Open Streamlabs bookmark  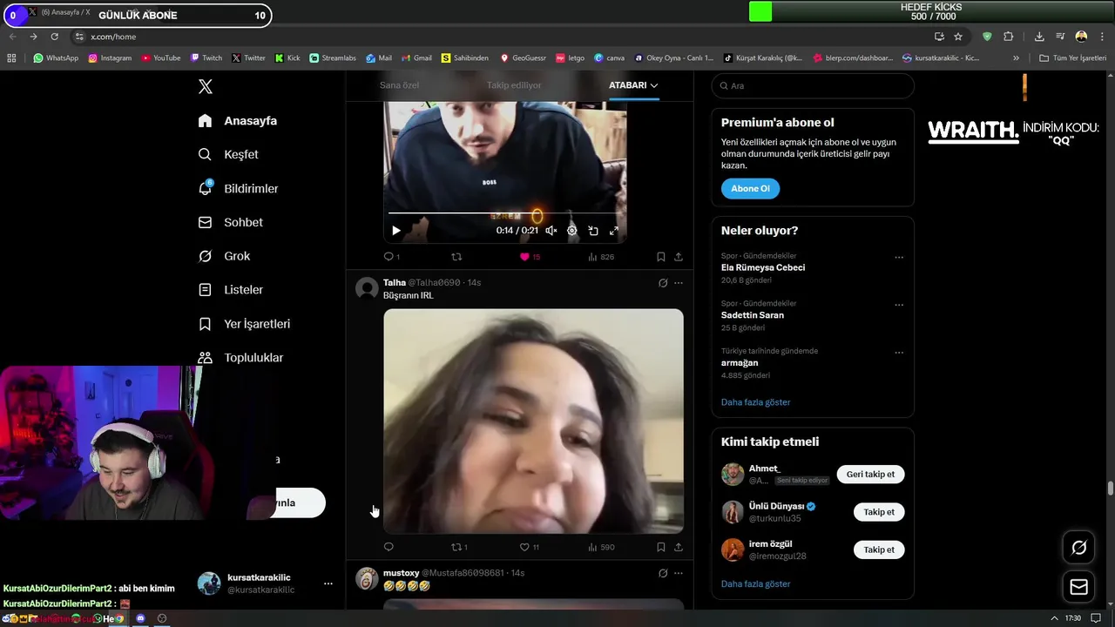coord(333,58)
